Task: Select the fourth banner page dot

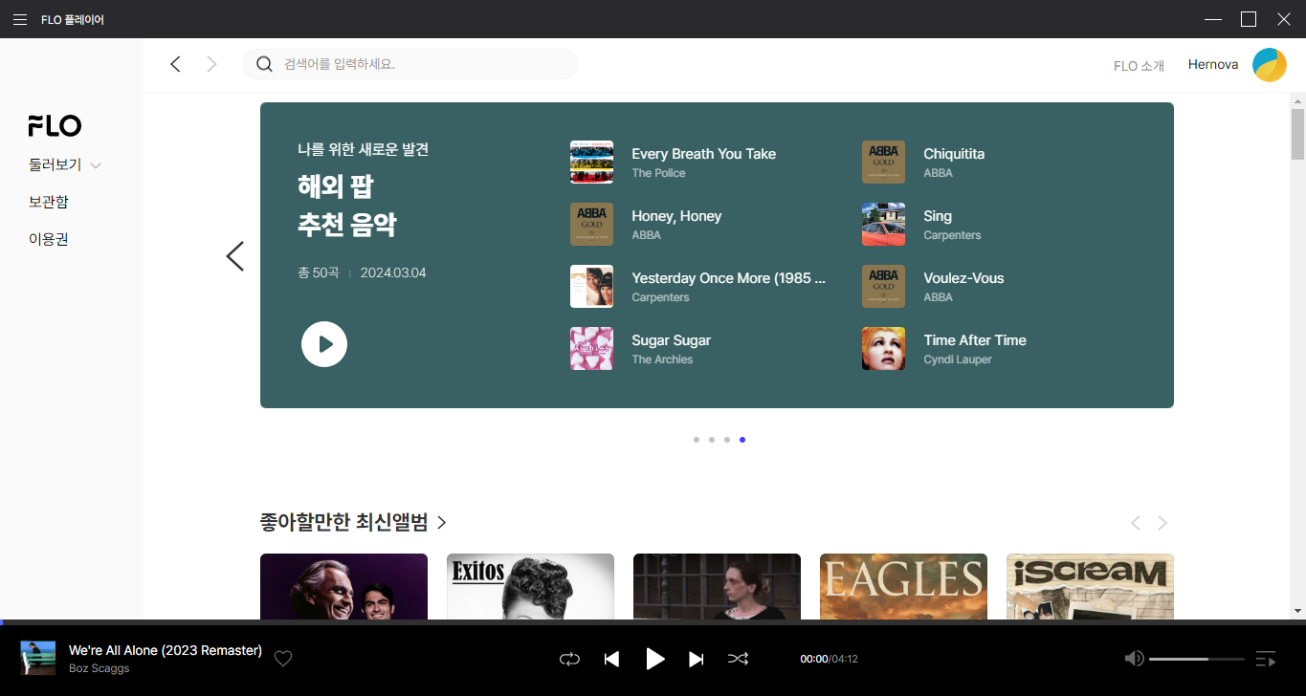Action: pyautogui.click(x=742, y=440)
